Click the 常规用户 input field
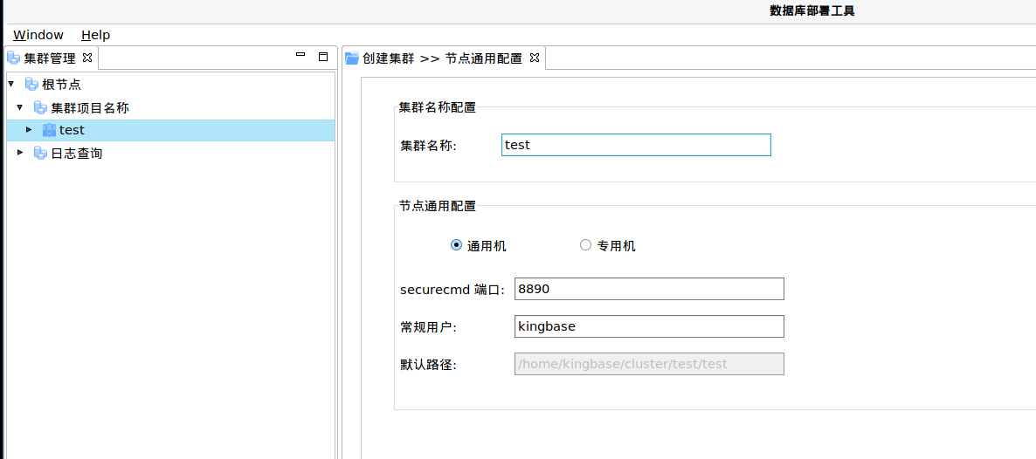 [x=650, y=326]
